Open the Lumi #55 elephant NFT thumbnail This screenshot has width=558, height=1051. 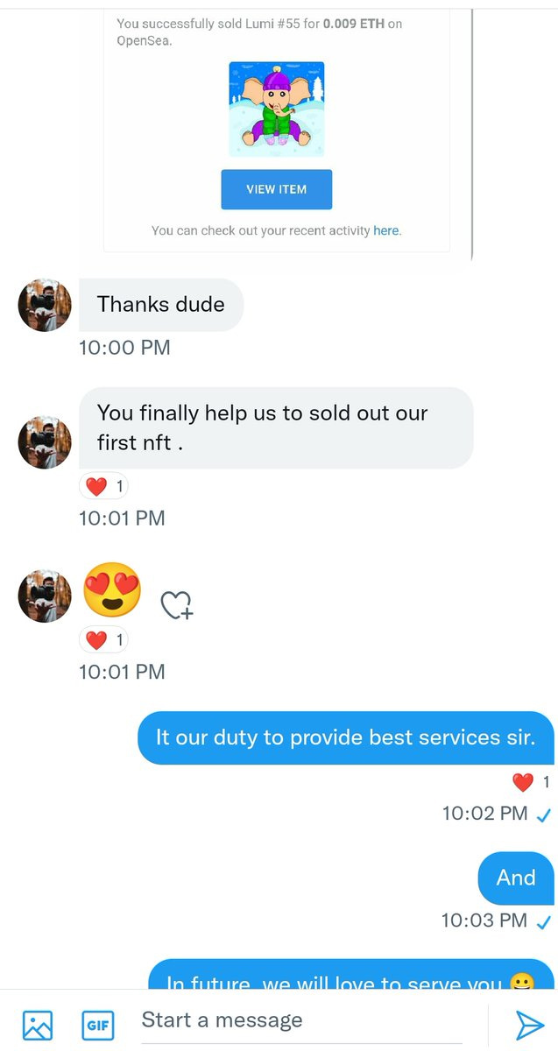tap(277, 109)
